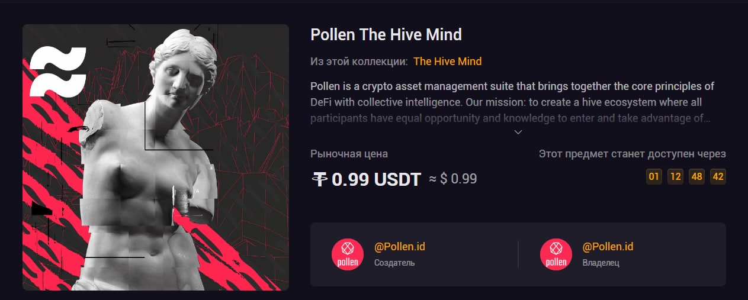
Task: Click the Создатель label under creator name
Action: coord(394,262)
